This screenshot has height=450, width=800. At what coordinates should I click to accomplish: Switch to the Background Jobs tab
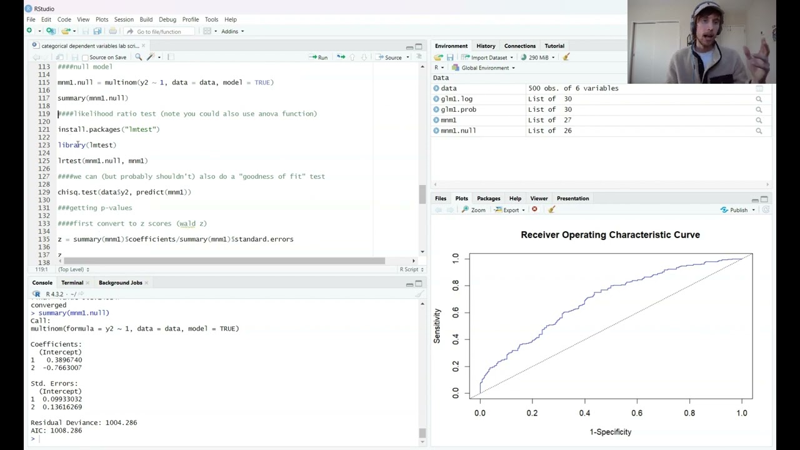pyautogui.click(x=120, y=282)
